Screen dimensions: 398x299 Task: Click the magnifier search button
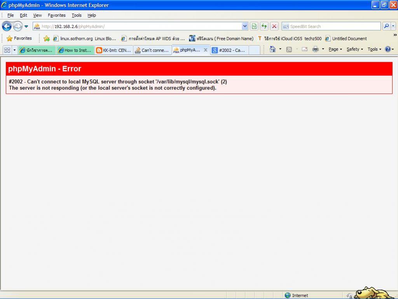pyautogui.click(x=386, y=26)
